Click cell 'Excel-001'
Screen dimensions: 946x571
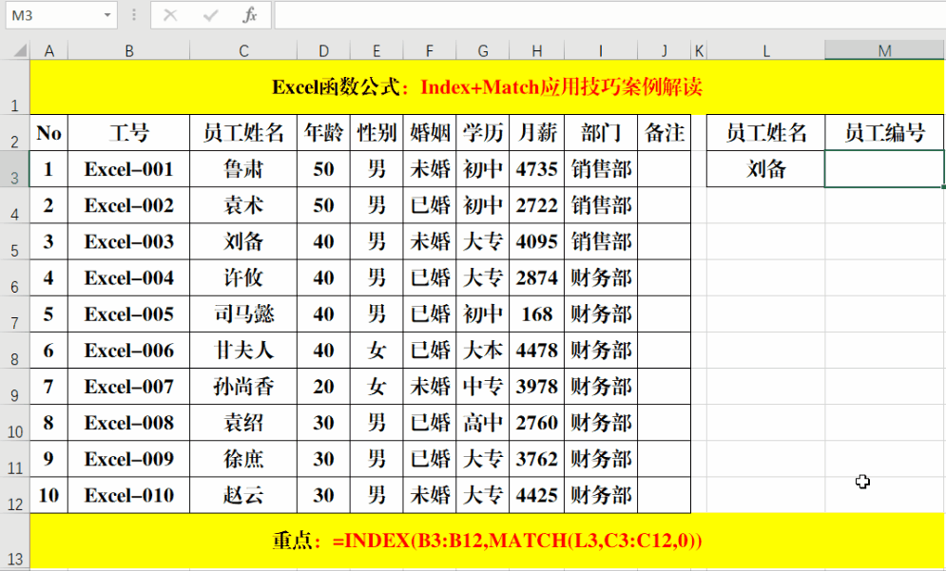coord(129,169)
